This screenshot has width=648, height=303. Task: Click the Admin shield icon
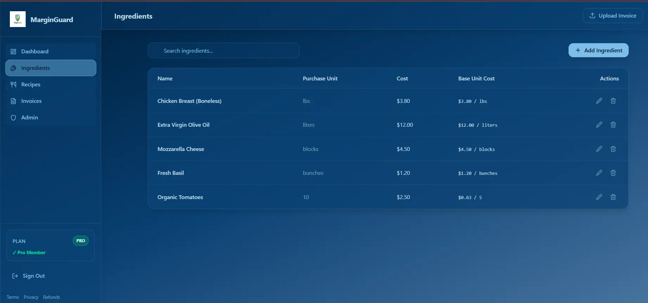pos(13,118)
